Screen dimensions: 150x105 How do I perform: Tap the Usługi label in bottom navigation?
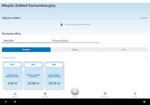(135, 97)
